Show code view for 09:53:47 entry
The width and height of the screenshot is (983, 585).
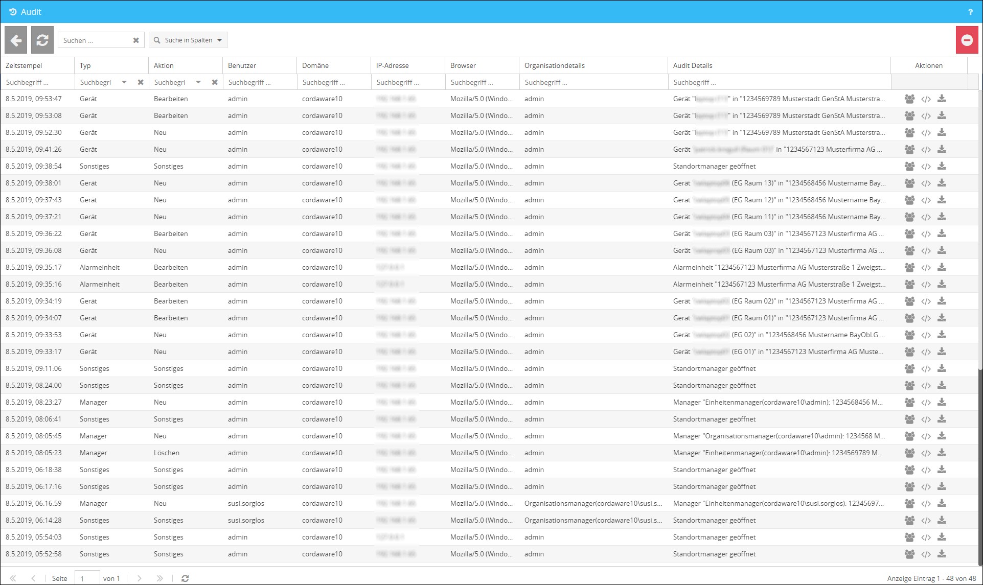(926, 99)
